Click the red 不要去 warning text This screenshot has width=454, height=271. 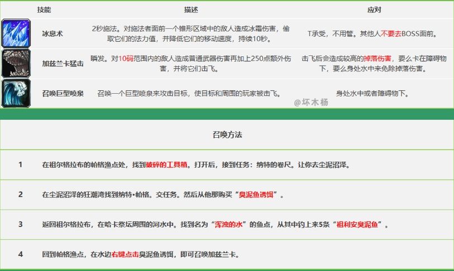pyautogui.click(x=391, y=34)
